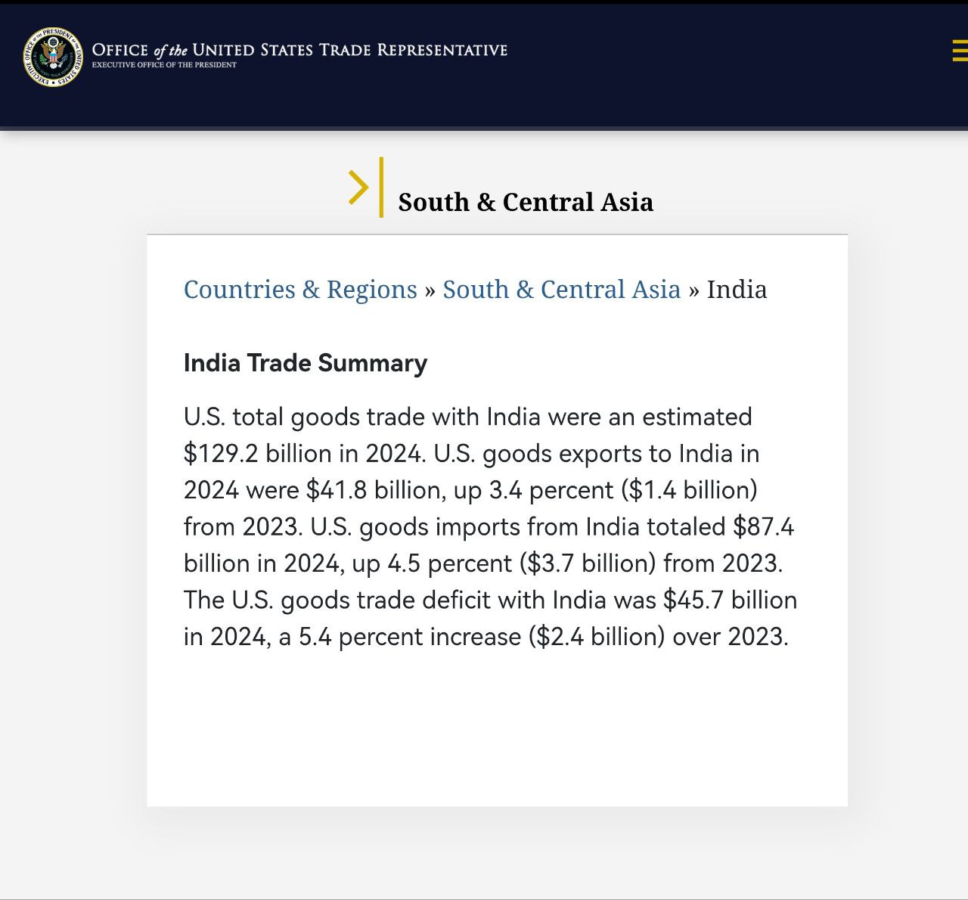Select the India breadcrumb item
Screen dimensions: 968x900
tap(737, 290)
